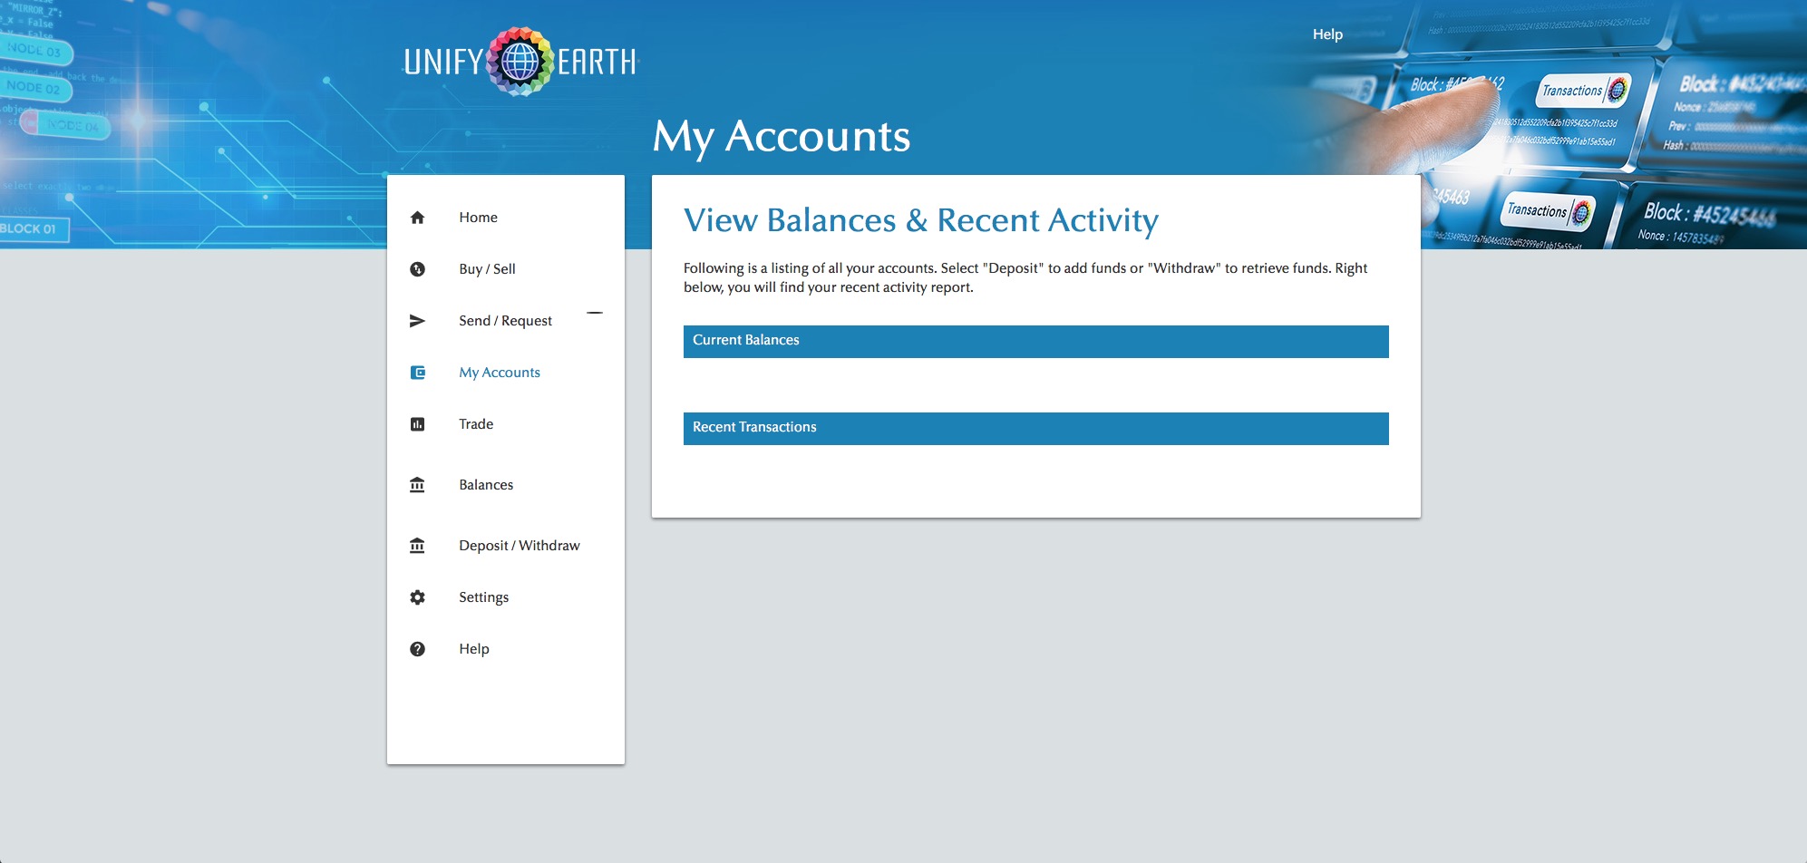The height and width of the screenshot is (863, 1807).
Task: Open the Send / Request menu item
Action: (505, 321)
